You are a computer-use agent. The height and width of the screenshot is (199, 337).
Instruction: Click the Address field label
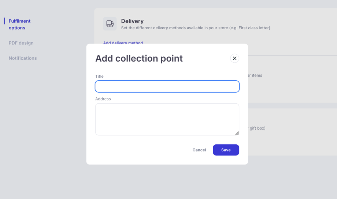103,99
